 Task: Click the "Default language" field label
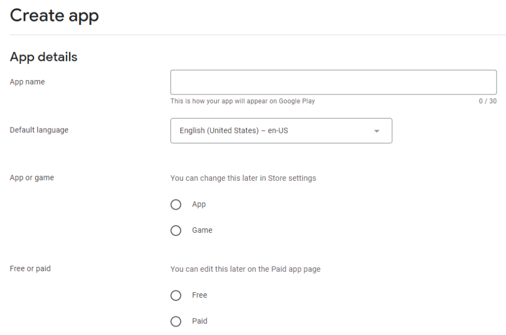[x=39, y=130]
